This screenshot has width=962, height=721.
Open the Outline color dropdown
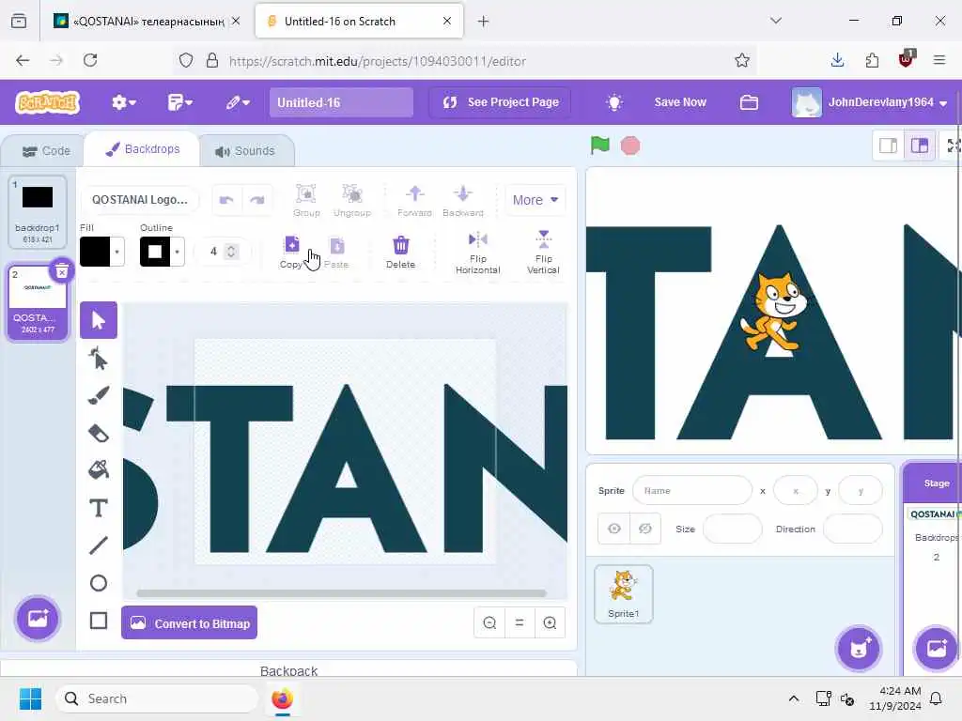pyautogui.click(x=177, y=252)
